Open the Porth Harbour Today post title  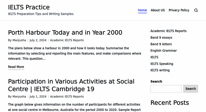pyautogui.click(x=65, y=33)
